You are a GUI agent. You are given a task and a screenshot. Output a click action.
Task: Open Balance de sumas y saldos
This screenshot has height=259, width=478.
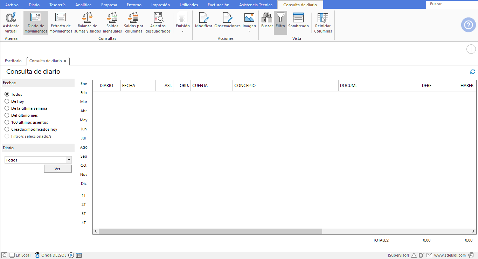pos(88,23)
